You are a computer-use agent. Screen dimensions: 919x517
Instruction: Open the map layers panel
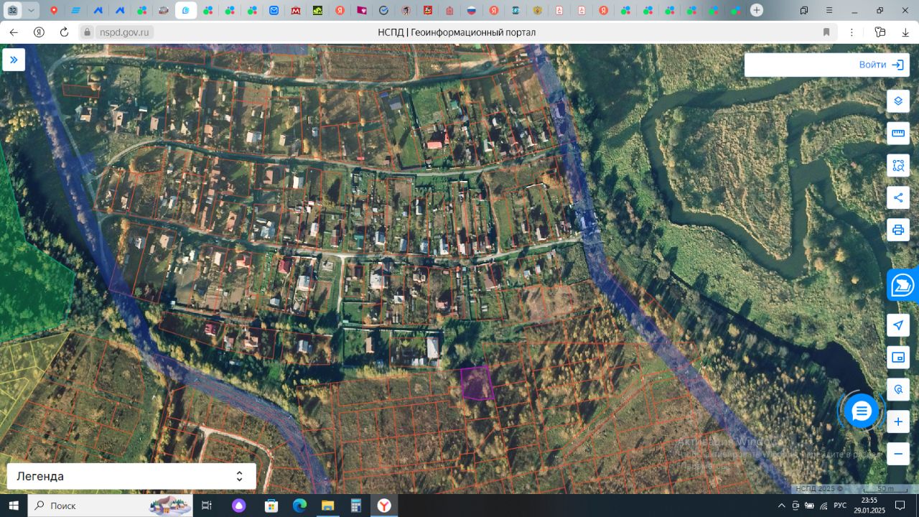(x=897, y=101)
